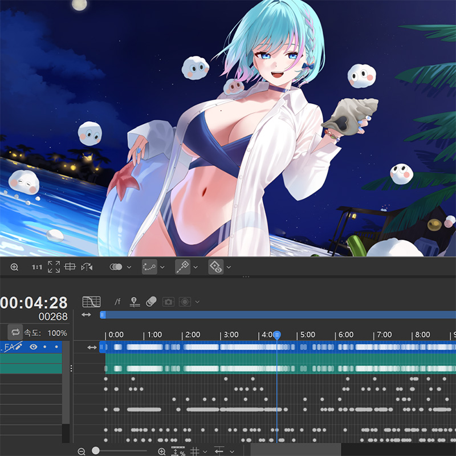Expand the dropdown next to diamond eye icon
456x456 pixels.
click(x=229, y=267)
